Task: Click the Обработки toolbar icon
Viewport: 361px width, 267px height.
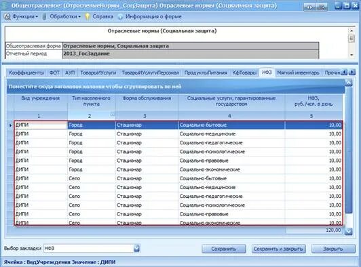Action: point(45,16)
